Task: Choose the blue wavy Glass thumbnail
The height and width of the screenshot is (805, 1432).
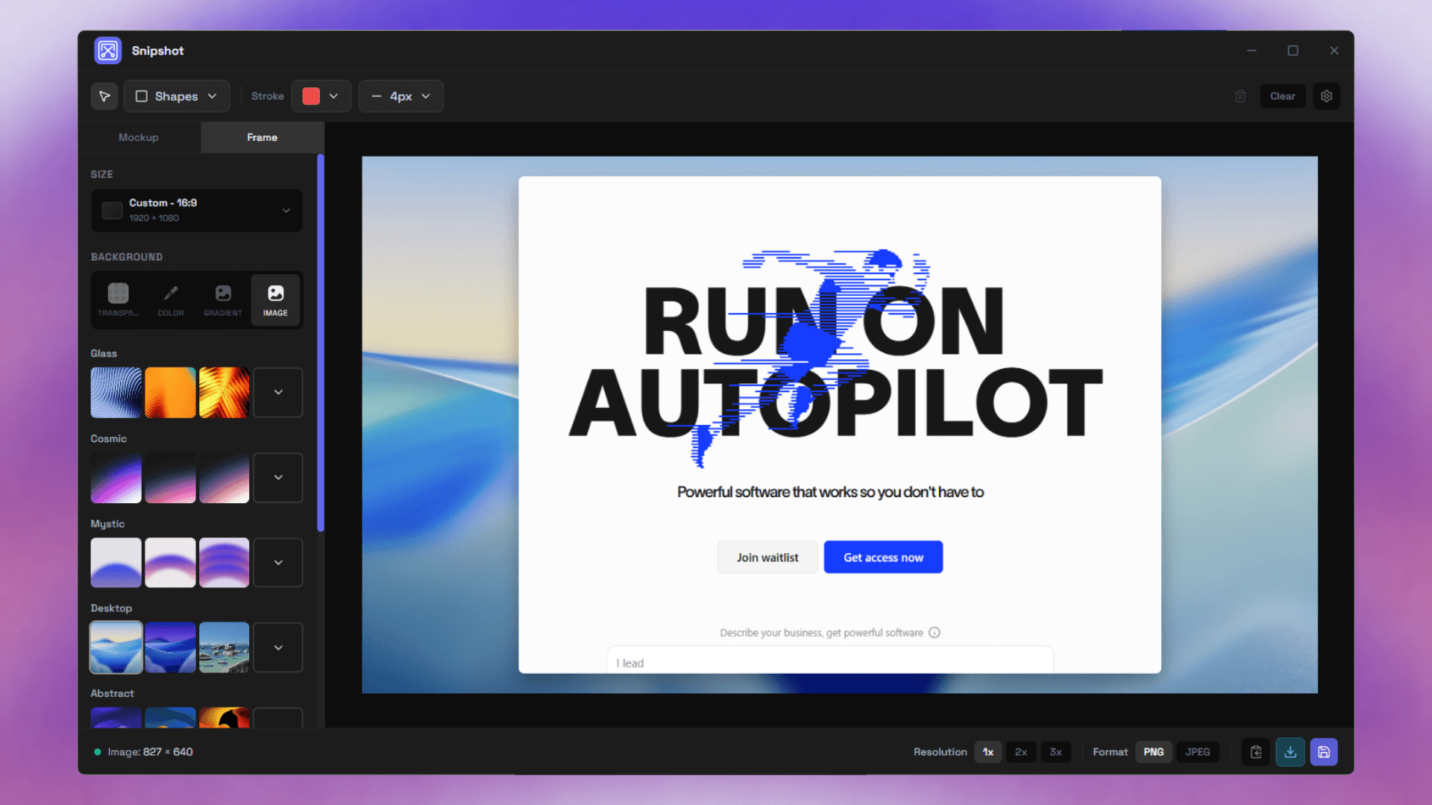Action: tap(116, 392)
